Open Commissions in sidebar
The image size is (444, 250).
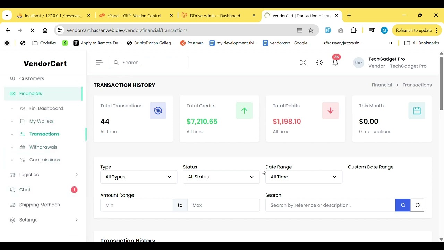tap(45, 160)
